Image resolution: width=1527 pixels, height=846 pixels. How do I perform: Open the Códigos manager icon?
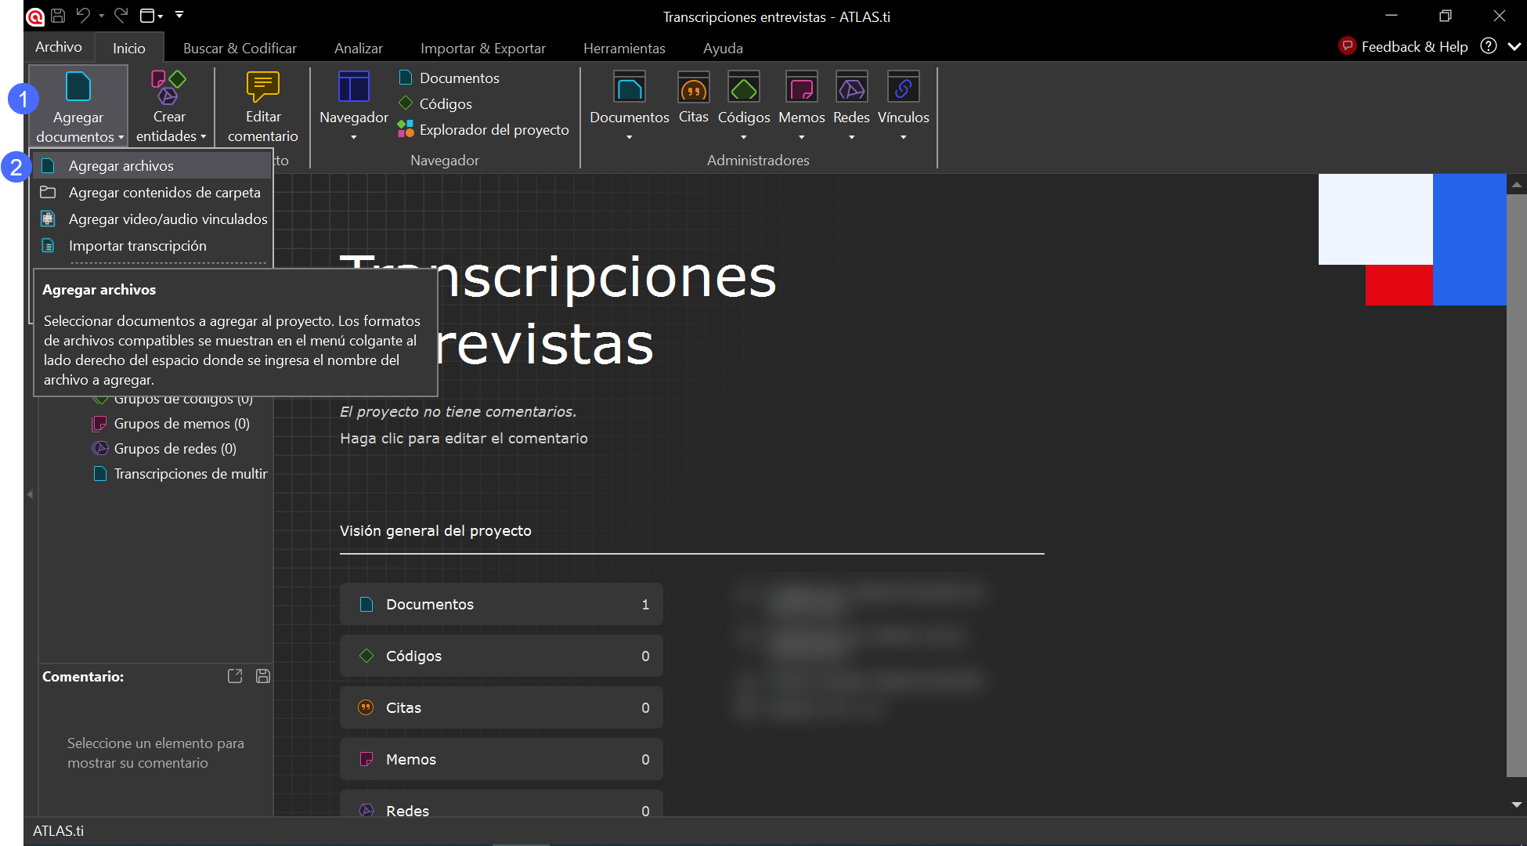click(x=744, y=87)
